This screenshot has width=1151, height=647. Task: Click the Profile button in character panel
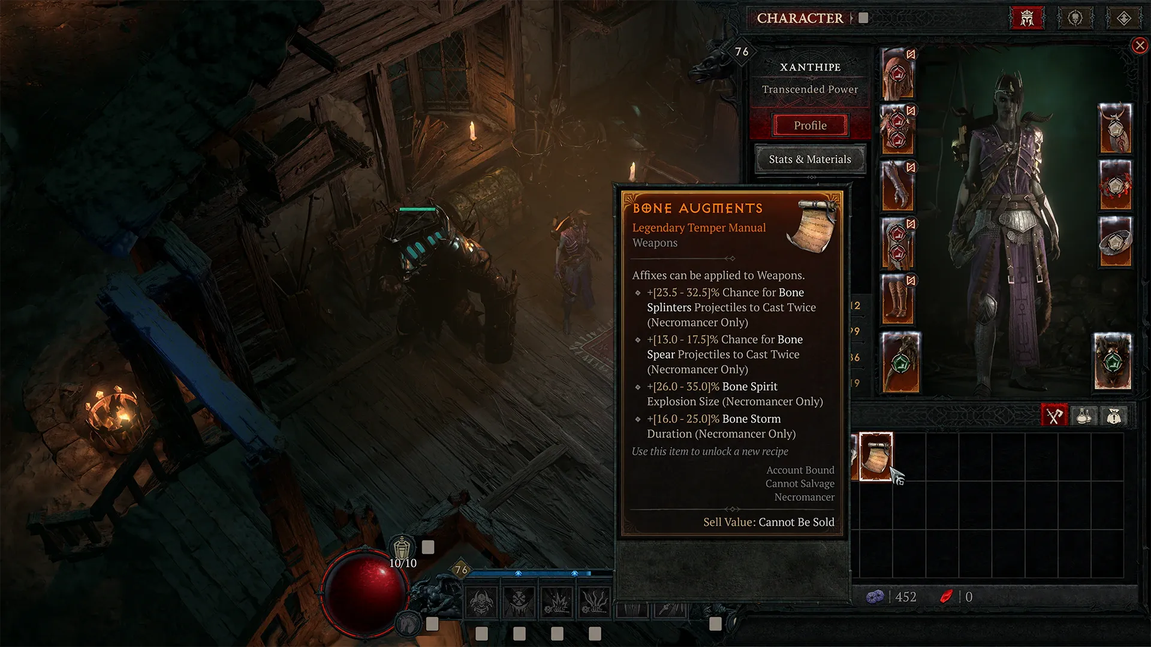[809, 125]
